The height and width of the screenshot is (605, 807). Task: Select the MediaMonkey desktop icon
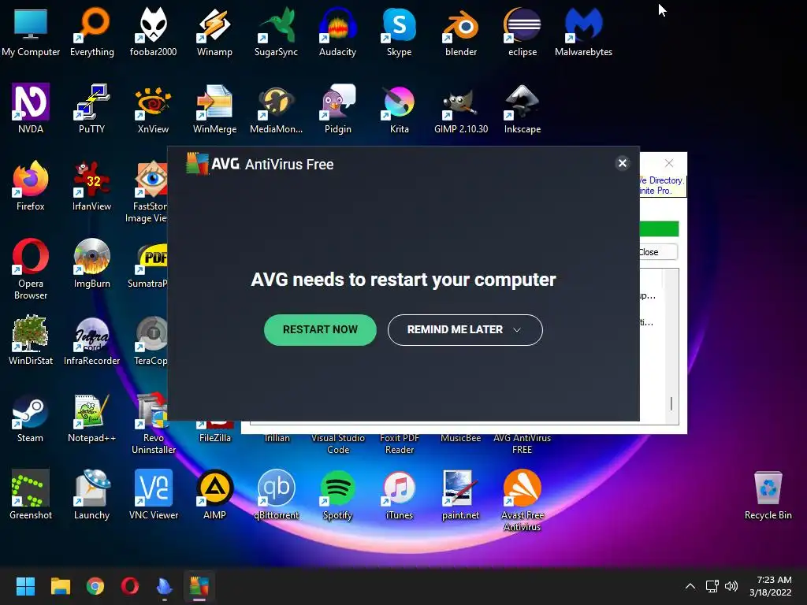(276, 109)
